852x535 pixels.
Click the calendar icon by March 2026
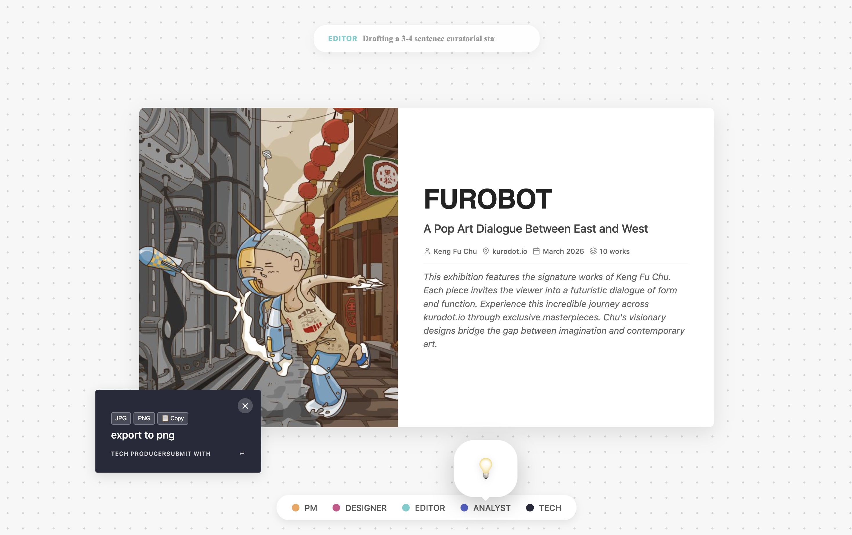pos(536,251)
